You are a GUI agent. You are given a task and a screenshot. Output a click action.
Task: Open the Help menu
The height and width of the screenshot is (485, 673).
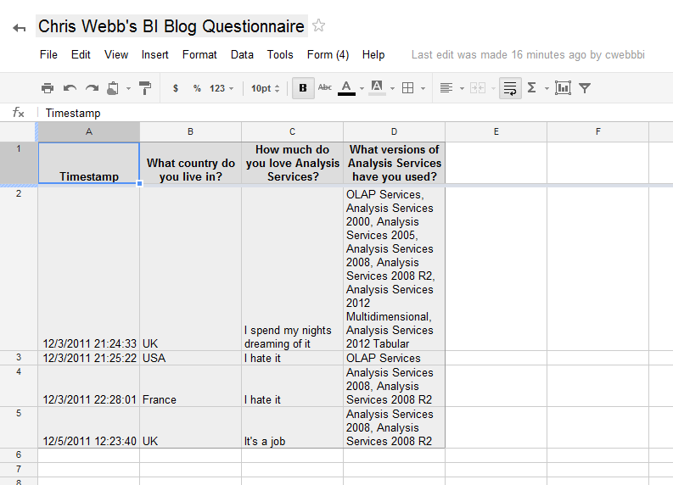(x=373, y=55)
